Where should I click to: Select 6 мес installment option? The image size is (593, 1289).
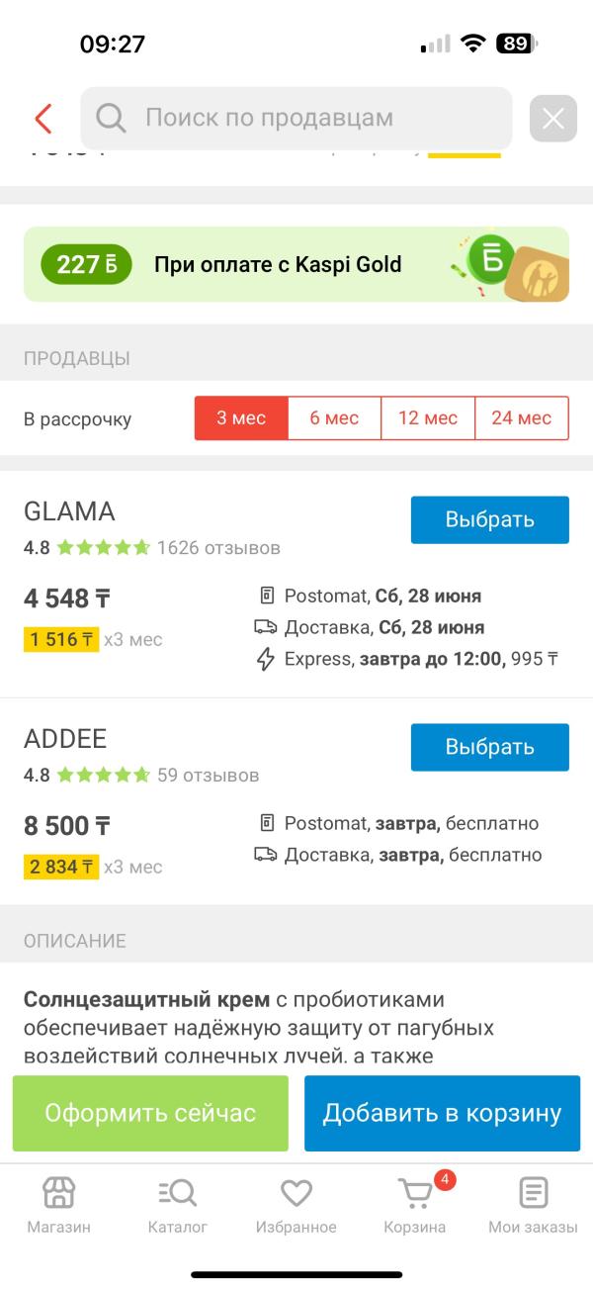[334, 418]
